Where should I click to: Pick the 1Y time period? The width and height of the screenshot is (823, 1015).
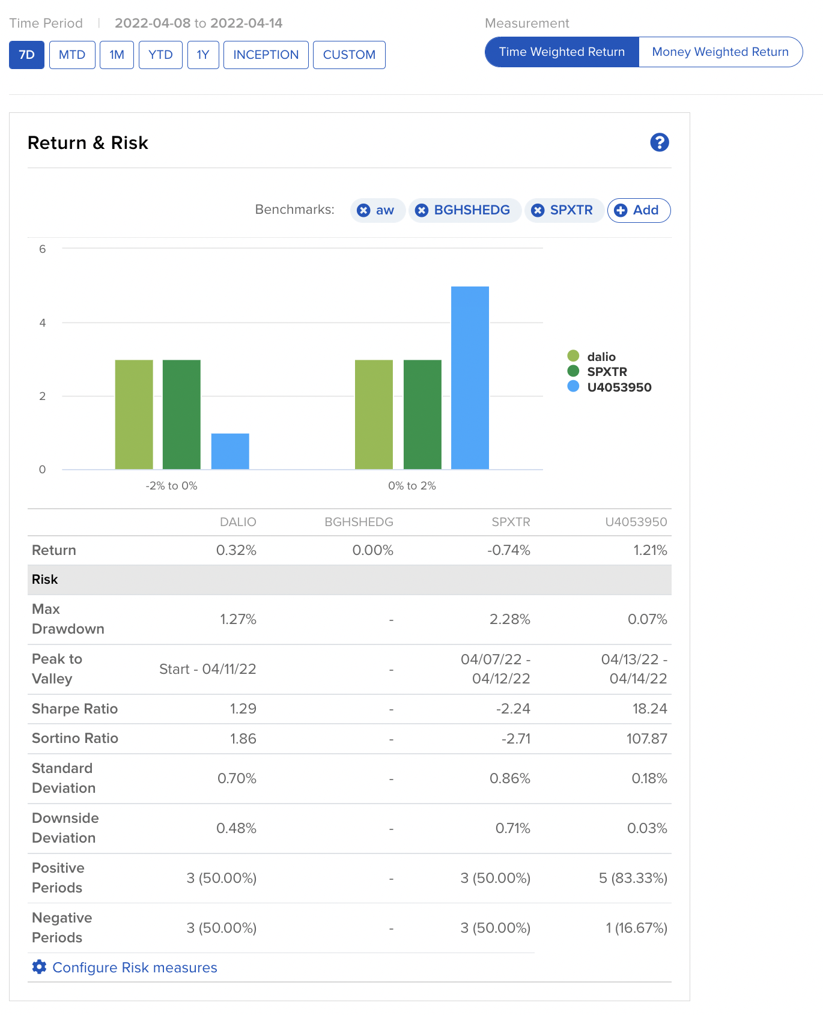(x=203, y=55)
